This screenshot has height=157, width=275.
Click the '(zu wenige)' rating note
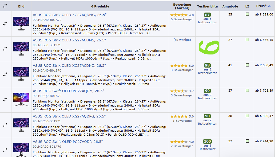pyautogui.click(x=182, y=40)
